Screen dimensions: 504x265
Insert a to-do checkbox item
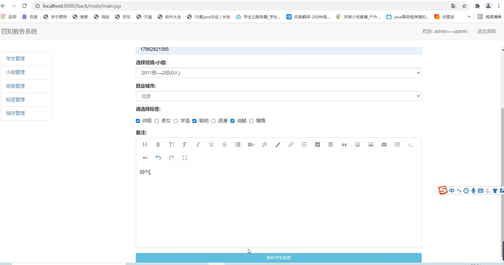point(318,144)
